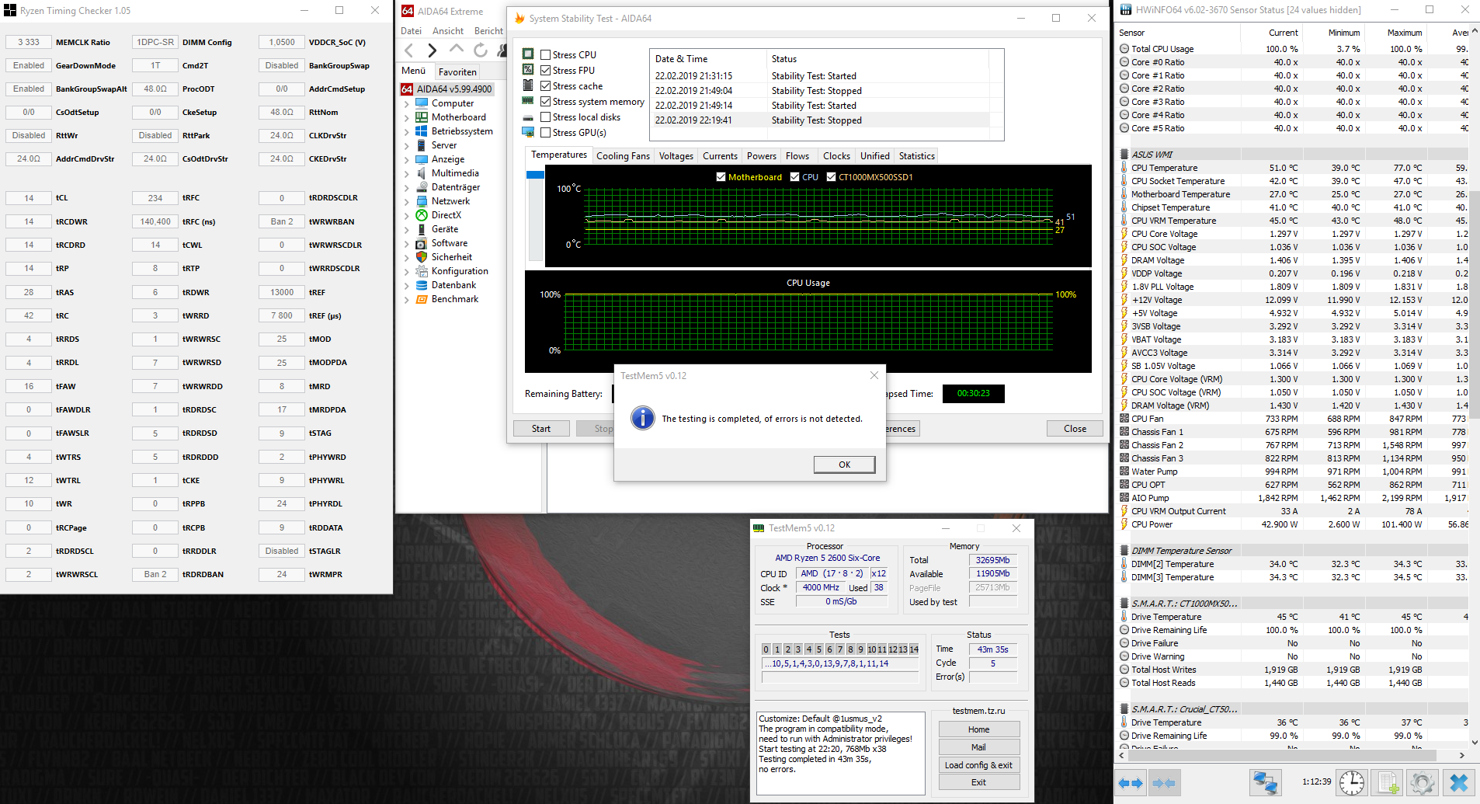Viewport: 1480px width, 804px height.
Task: Uncheck the Stress FPU checkbox
Action: [546, 71]
